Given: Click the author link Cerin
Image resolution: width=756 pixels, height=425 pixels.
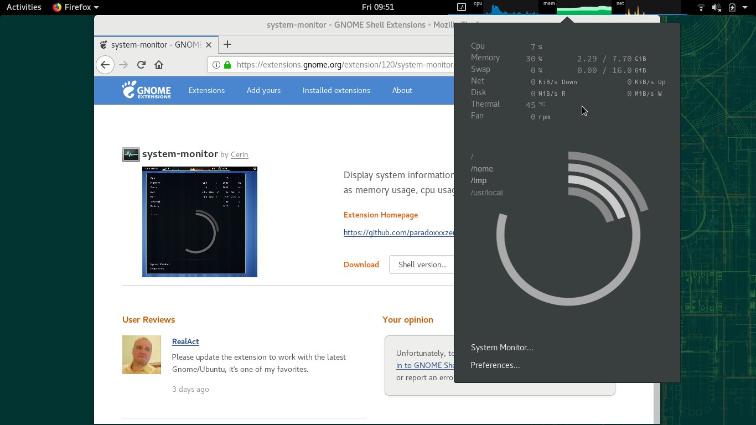Looking at the screenshot, I should pos(239,155).
